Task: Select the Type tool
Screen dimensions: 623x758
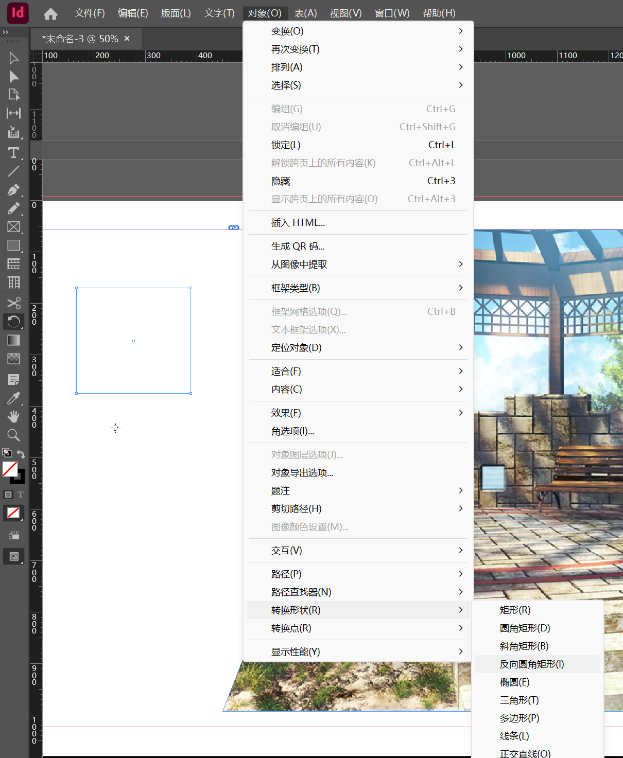Action: coord(13,153)
